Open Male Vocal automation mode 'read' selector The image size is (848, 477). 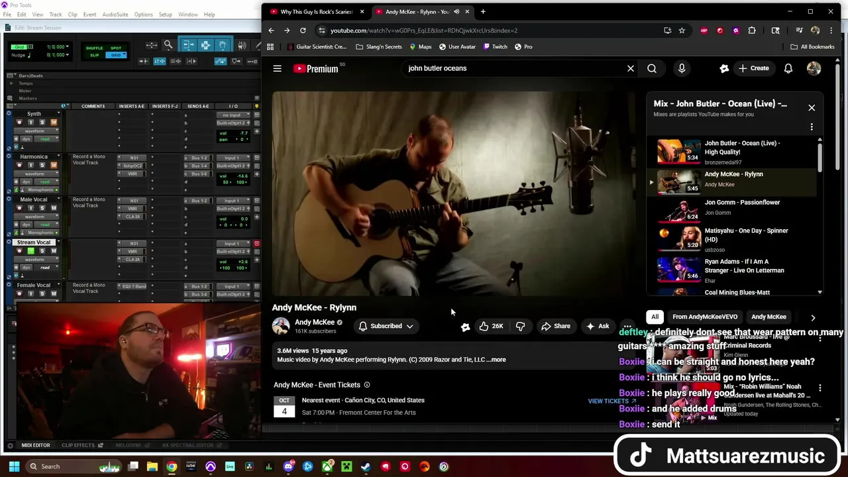46,225
